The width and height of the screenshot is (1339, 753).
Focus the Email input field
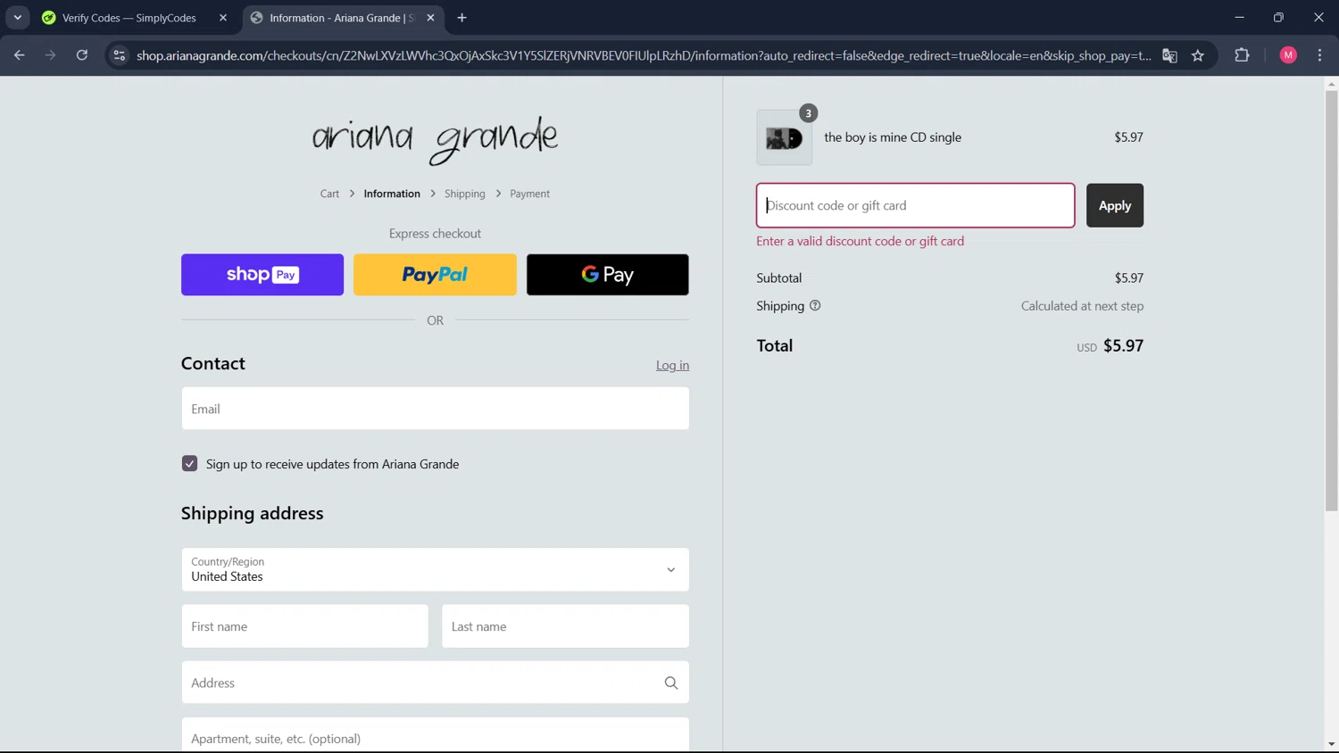pos(435,409)
